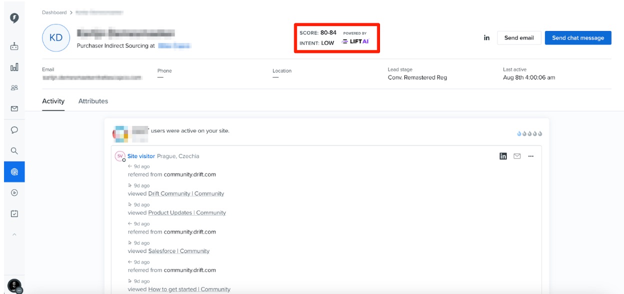Open the user profile avatar in sidebar

14,286
